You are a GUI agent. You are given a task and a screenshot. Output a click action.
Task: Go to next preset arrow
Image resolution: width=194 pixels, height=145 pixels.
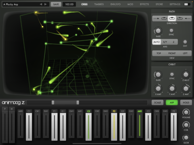[x=46, y=4]
